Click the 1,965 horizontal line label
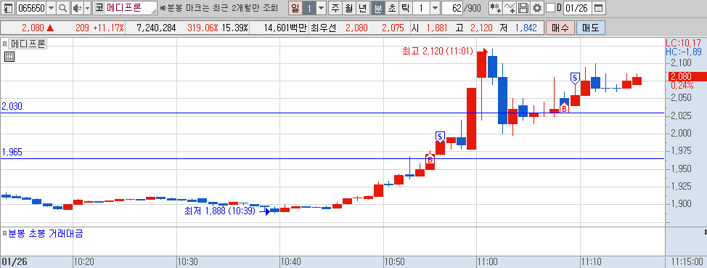This screenshot has width=707, height=268. [x=12, y=153]
